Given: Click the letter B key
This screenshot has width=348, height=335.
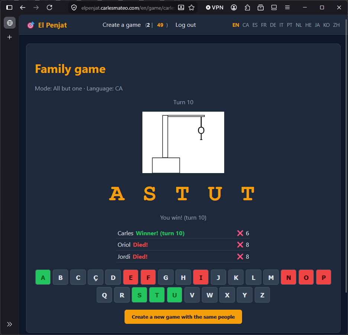Looking at the screenshot, I should click(60, 277).
